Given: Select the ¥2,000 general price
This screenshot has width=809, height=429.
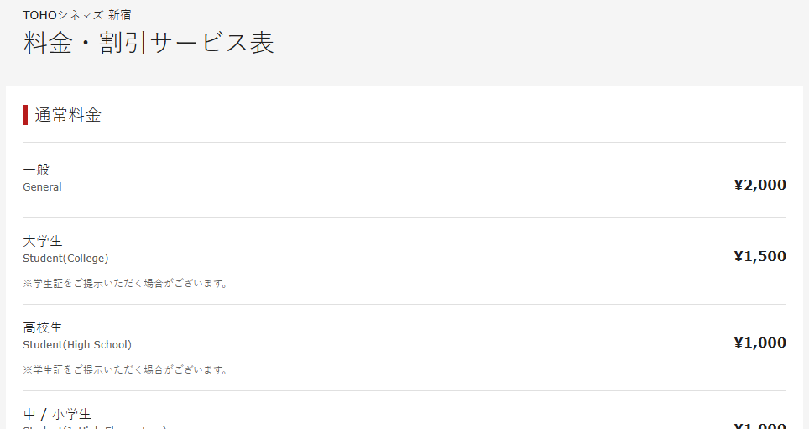Looking at the screenshot, I should tap(759, 185).
